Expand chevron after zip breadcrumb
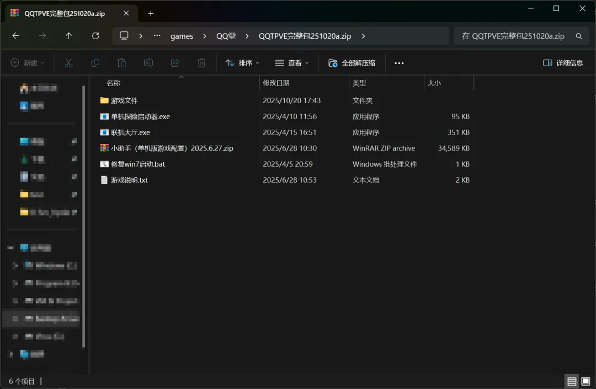Screen dimensions: 596x389 tap(363, 36)
